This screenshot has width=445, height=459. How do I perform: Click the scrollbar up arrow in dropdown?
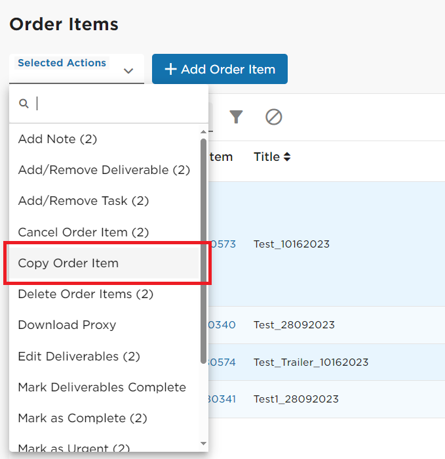coord(204,132)
